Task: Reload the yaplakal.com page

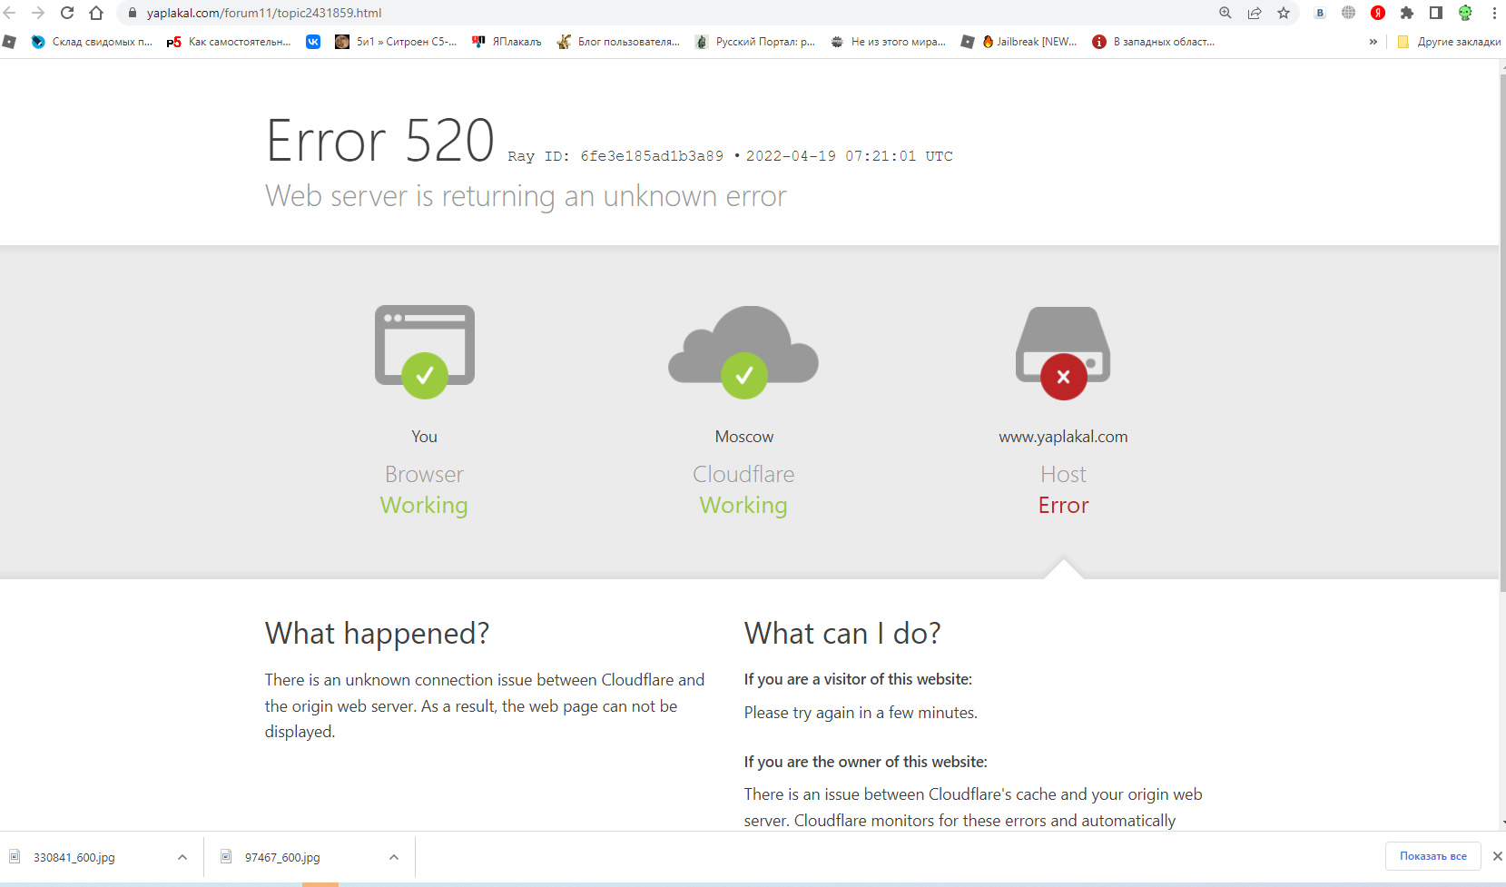Action: pyautogui.click(x=67, y=13)
